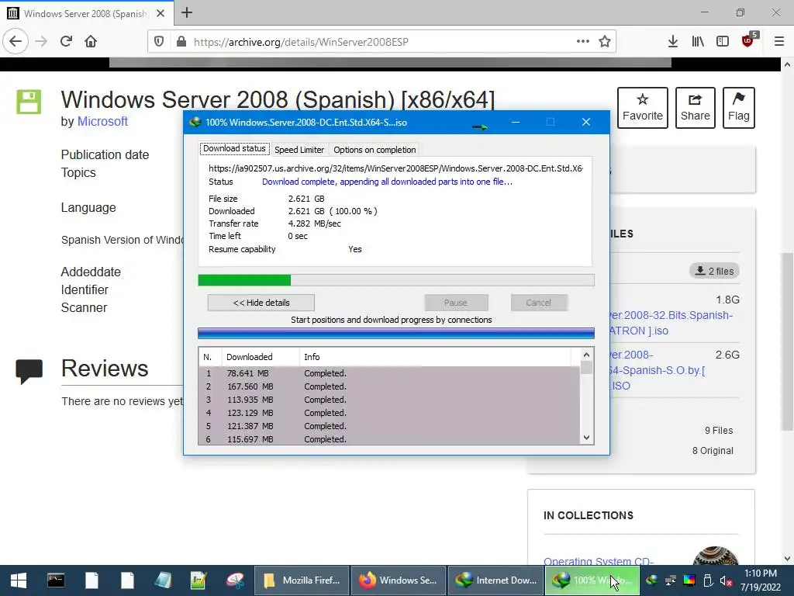
Task: Click the Cancel download button
Action: point(538,303)
